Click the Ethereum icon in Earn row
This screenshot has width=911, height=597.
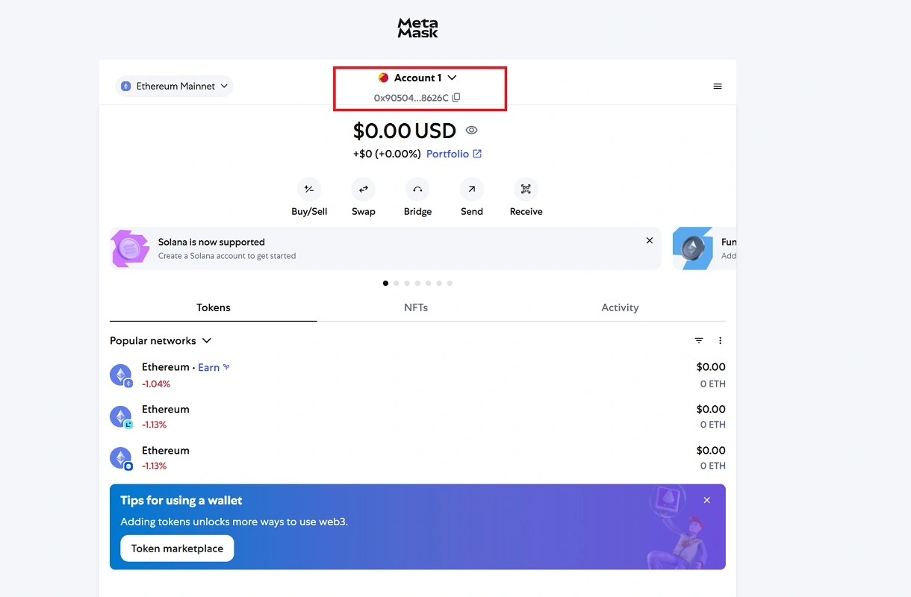point(121,375)
